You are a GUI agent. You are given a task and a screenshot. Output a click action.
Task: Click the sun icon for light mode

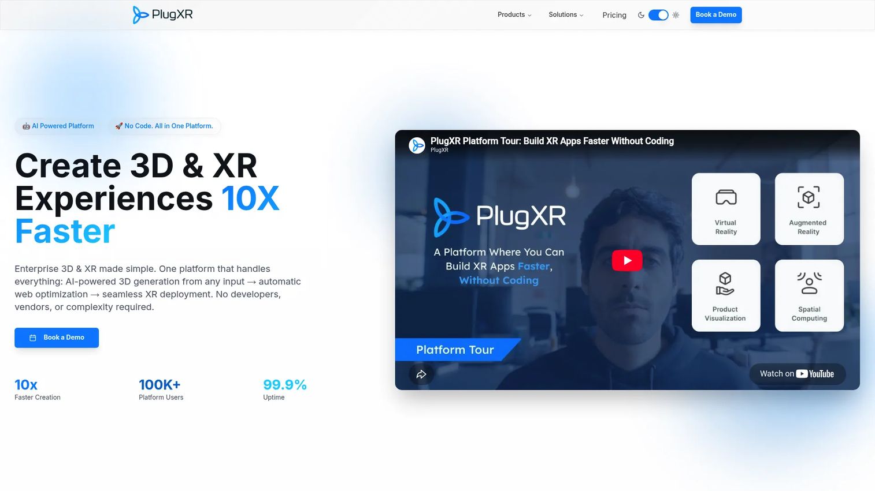click(x=676, y=15)
